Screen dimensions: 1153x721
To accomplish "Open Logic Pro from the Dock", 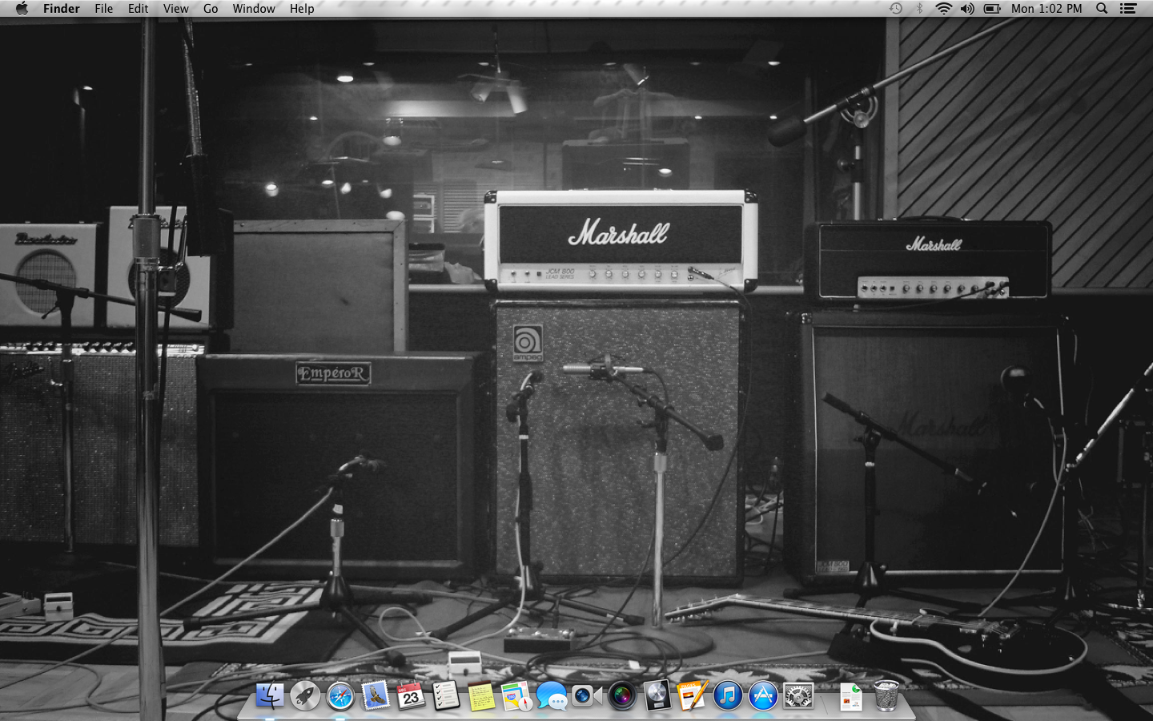I will point(657,695).
